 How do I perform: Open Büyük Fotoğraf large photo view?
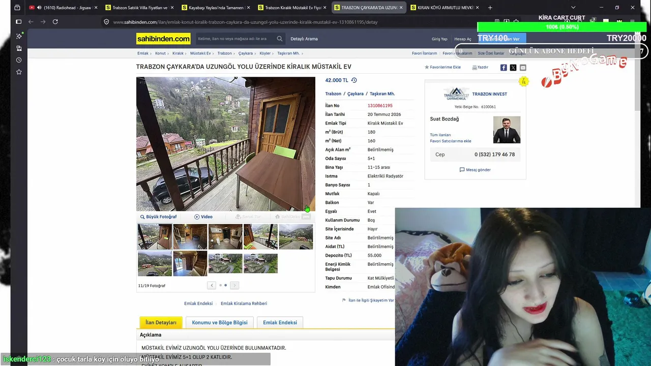(x=159, y=217)
